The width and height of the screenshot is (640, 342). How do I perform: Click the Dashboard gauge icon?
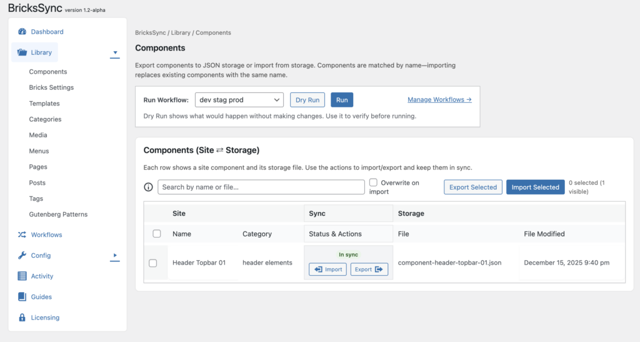tap(22, 32)
